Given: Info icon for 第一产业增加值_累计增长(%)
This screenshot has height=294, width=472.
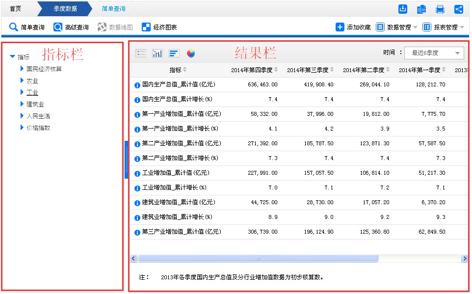Looking at the screenshot, I should click(137, 130).
